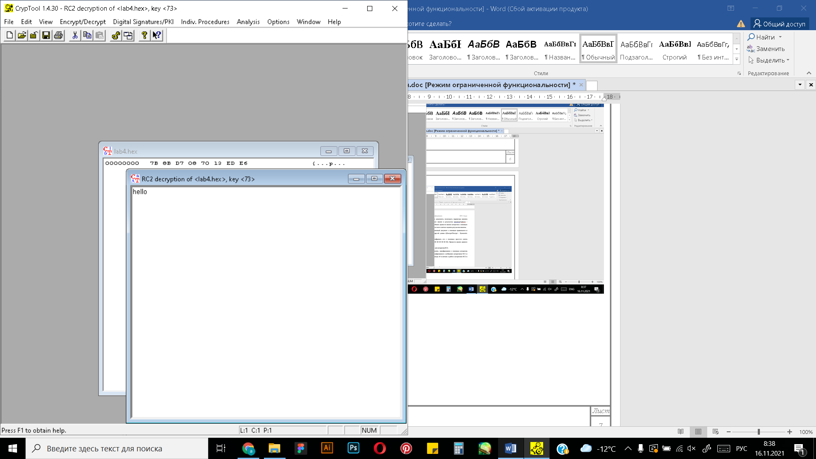Select the Обычный style in Word gallery

click(x=598, y=49)
